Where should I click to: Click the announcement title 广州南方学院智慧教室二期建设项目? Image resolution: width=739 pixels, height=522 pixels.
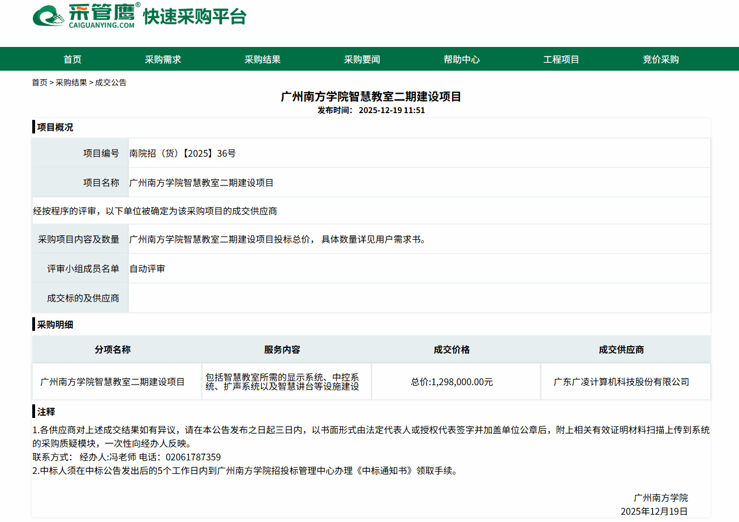pos(371,97)
